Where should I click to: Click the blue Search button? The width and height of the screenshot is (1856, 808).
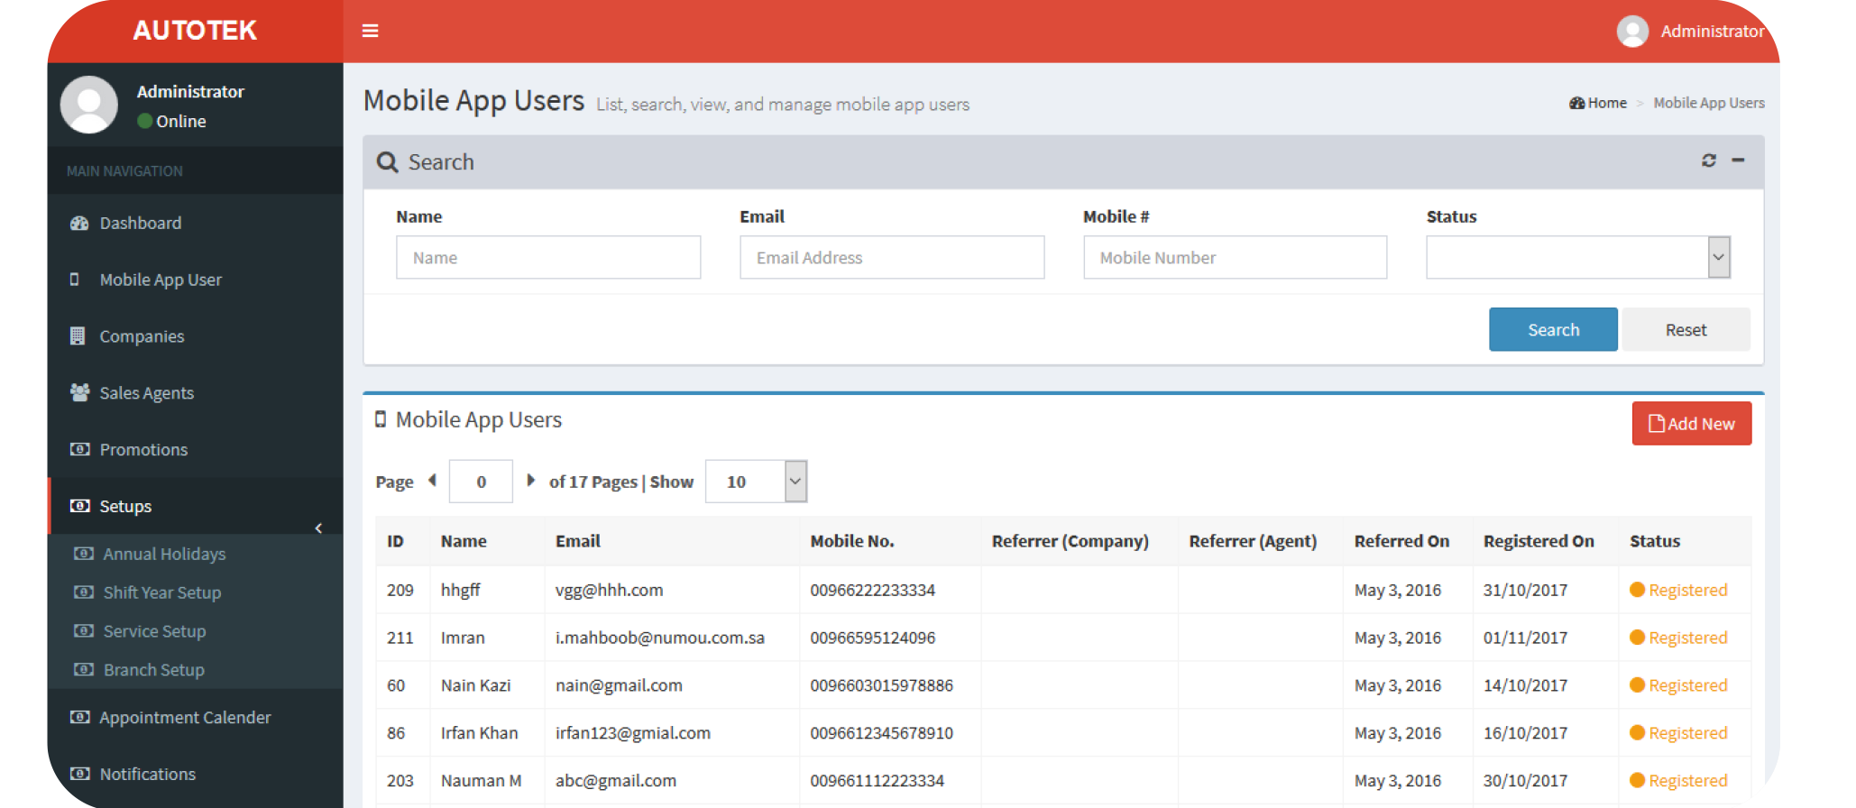[1553, 329]
